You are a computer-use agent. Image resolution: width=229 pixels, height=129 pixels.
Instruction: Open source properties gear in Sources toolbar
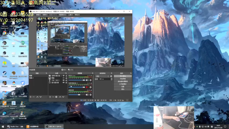(56, 97)
